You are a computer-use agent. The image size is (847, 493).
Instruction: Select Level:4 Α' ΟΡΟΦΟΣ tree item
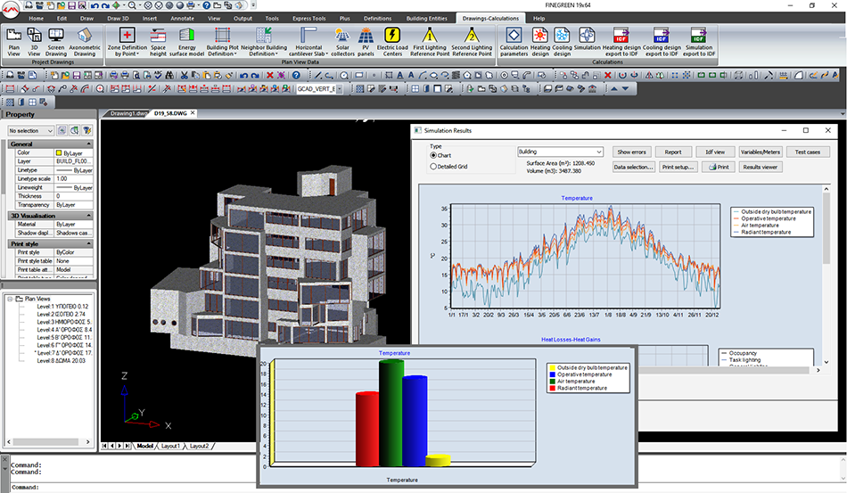(63, 329)
